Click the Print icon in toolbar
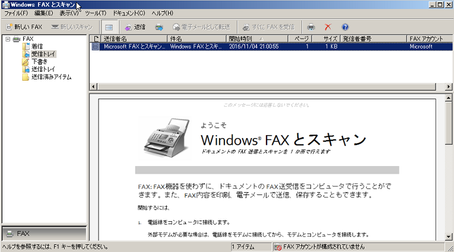The image size is (454, 252). 311,27
